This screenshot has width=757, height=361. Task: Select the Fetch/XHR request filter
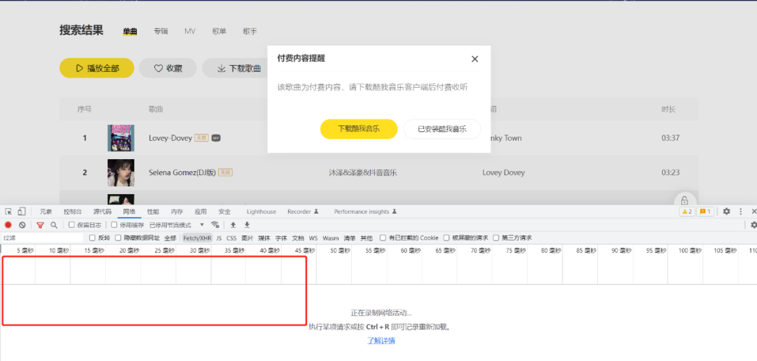point(197,238)
